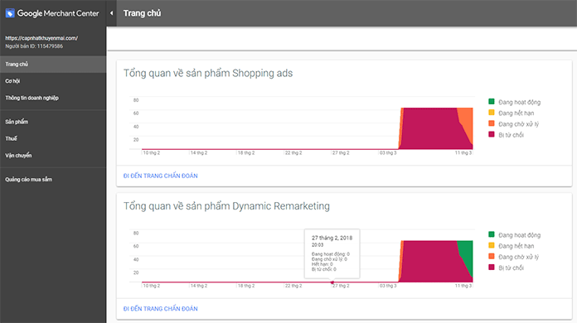Click orange Đang chờ xử lý swatch in Dynamic Remarketing legend
Viewport: 577px width, 323px height.
coord(492,257)
